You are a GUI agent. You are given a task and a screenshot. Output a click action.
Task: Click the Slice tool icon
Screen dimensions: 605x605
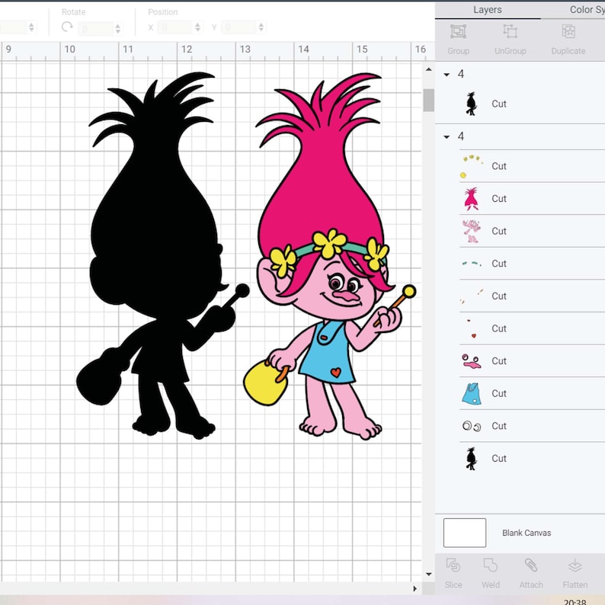[x=453, y=565]
